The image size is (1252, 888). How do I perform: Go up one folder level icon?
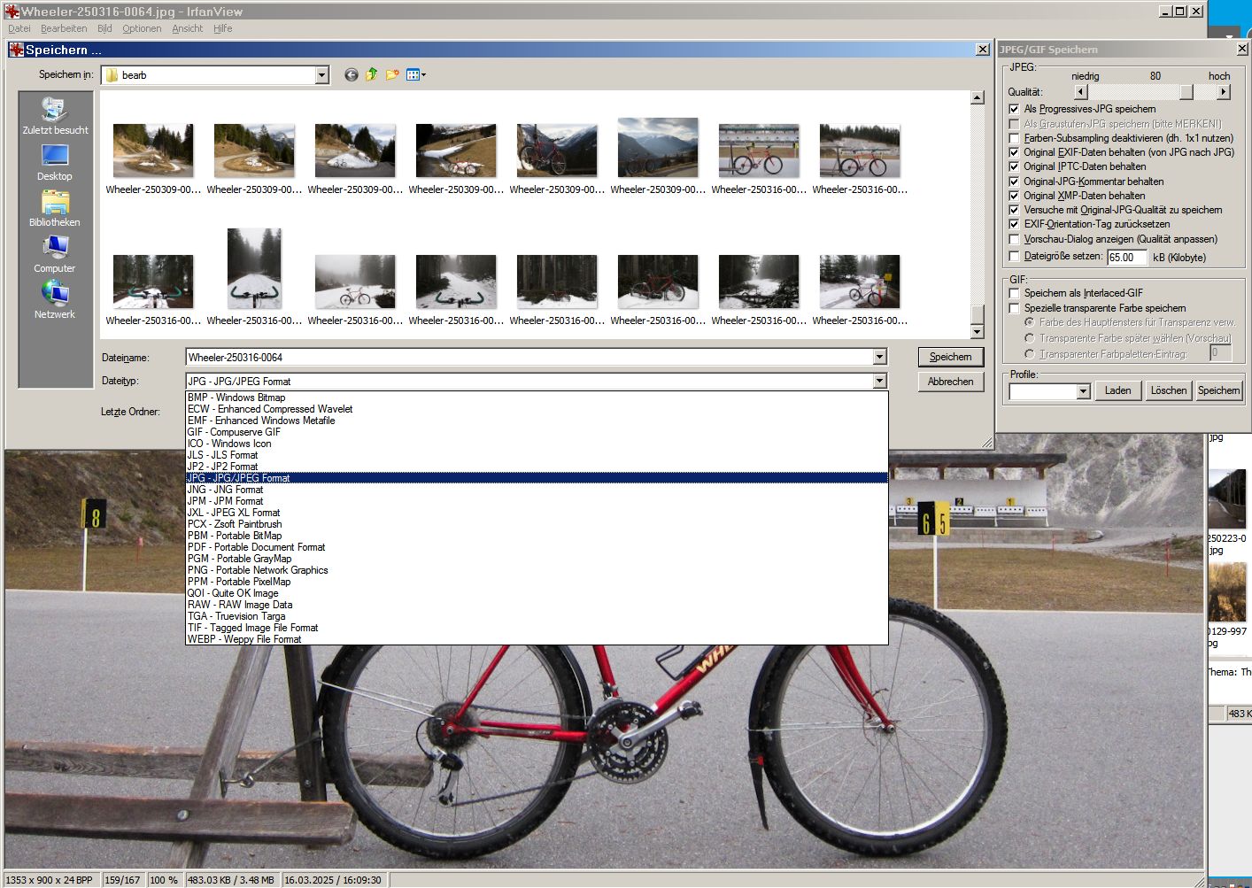click(x=372, y=75)
